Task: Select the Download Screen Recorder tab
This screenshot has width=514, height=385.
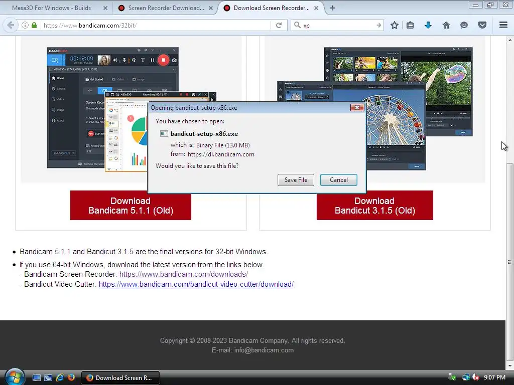Action: (272, 8)
